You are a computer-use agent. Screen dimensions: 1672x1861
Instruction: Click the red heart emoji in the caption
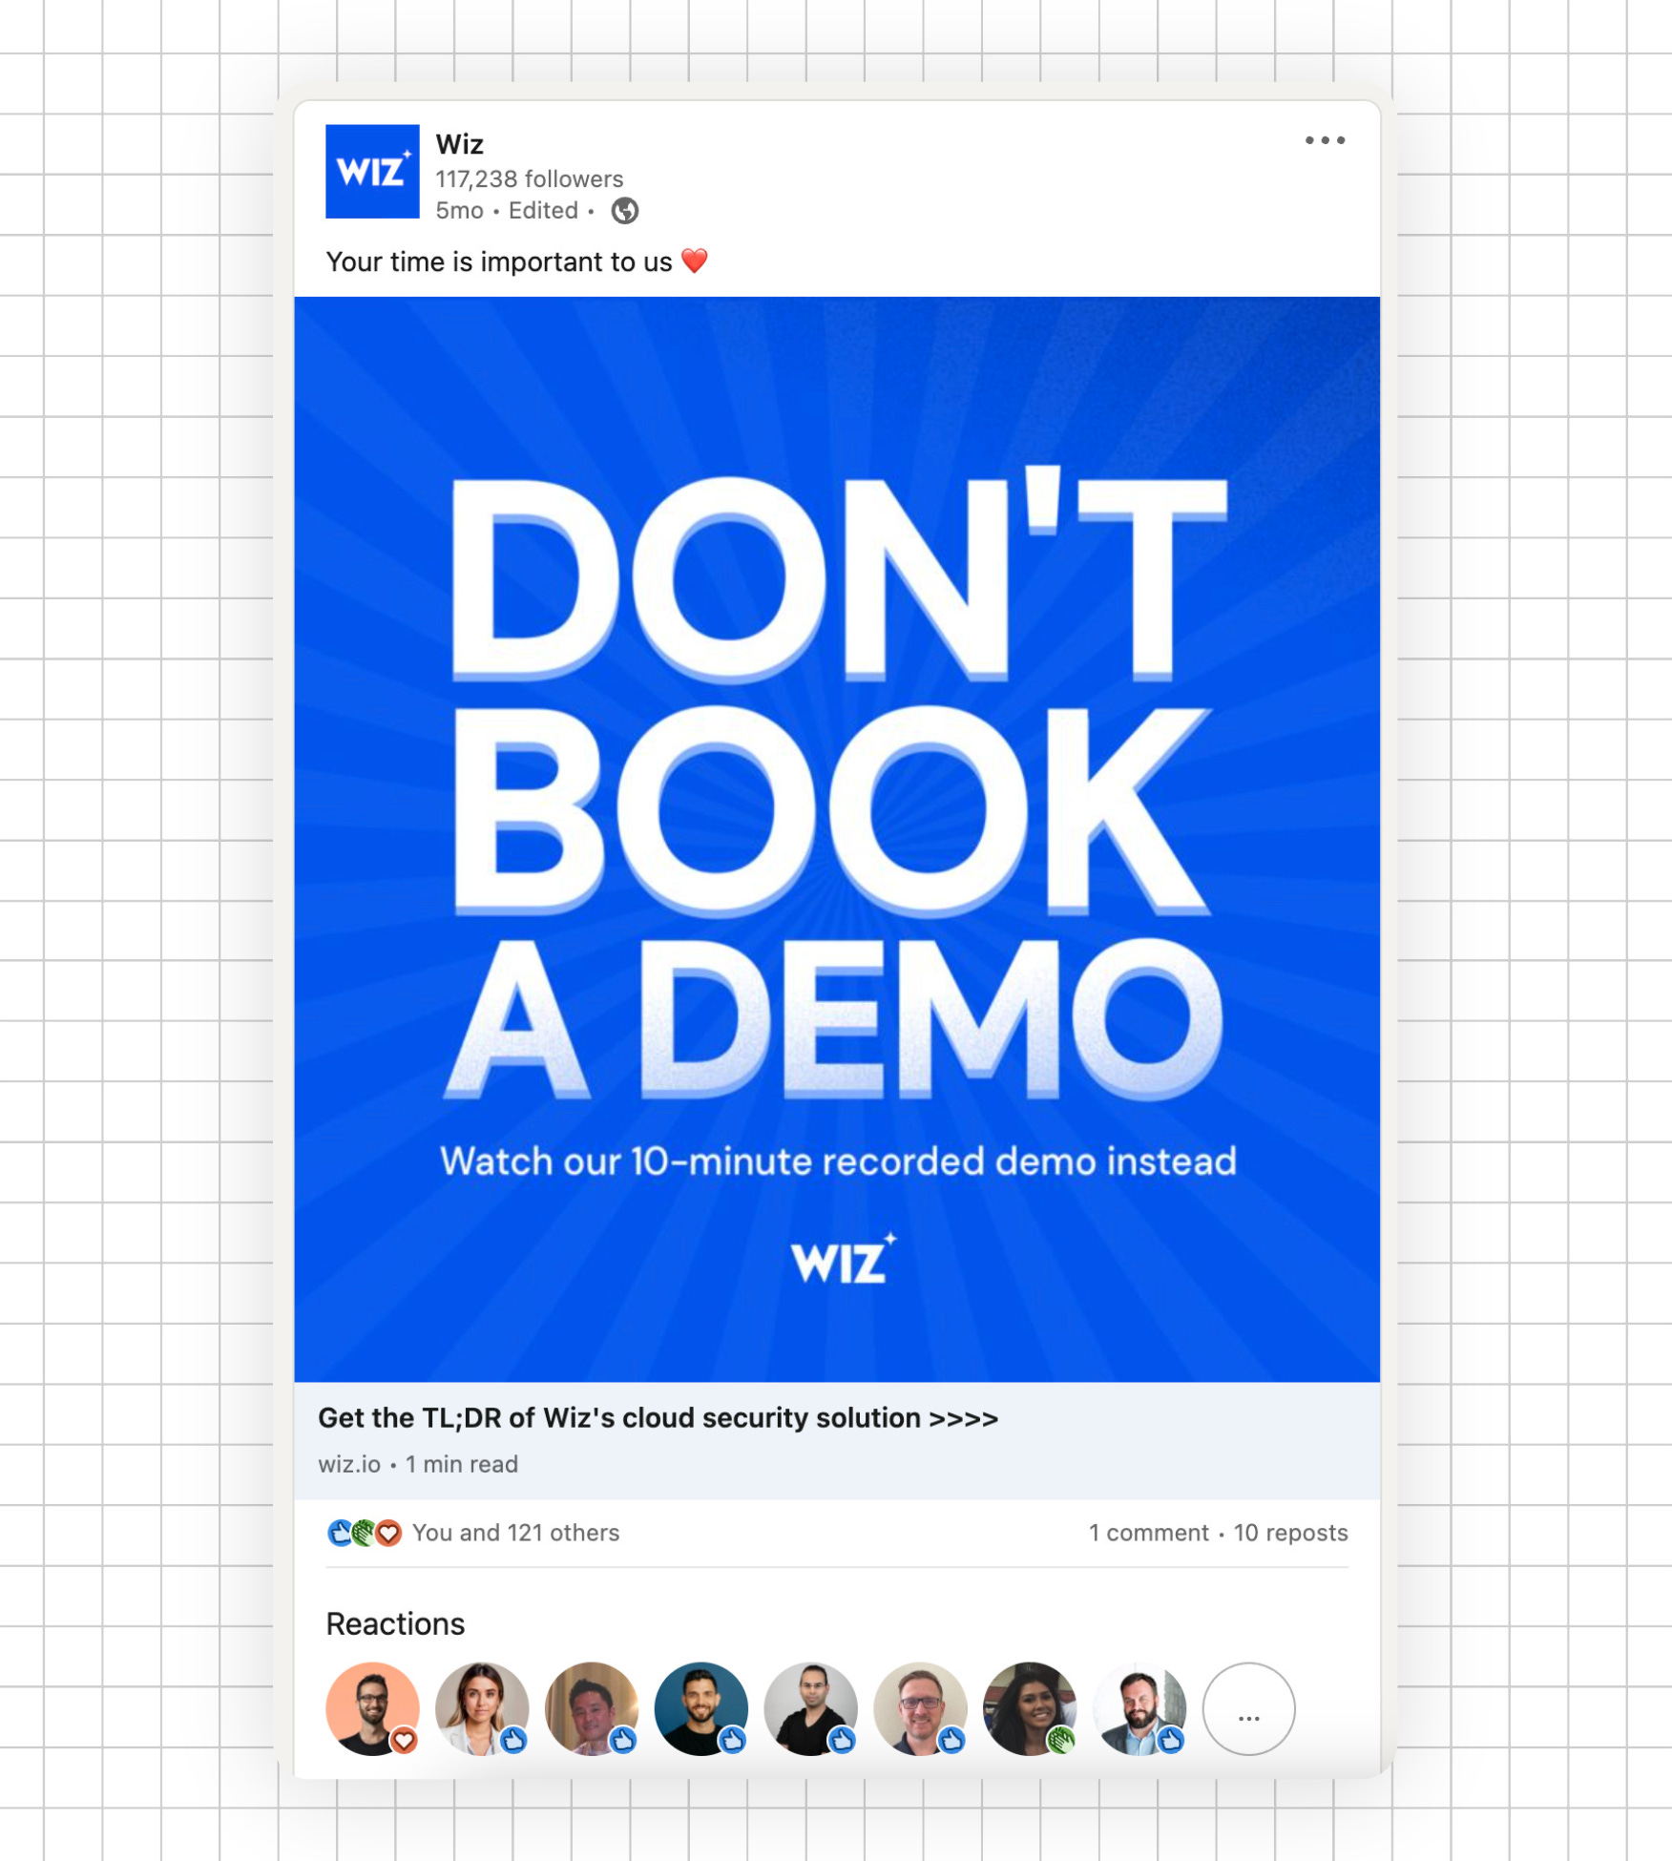(695, 261)
